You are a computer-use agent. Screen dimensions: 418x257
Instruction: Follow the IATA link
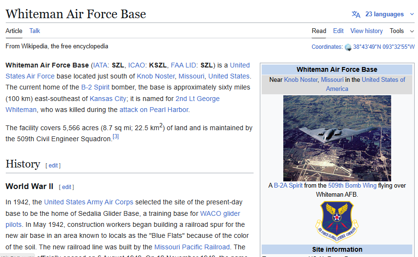[100, 65]
